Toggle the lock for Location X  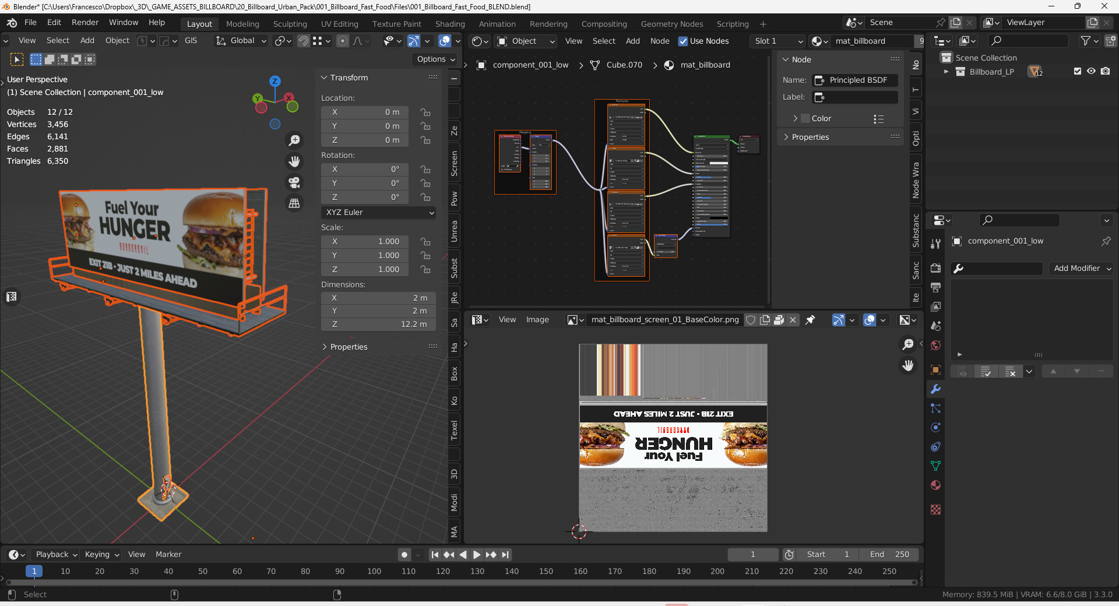(426, 112)
